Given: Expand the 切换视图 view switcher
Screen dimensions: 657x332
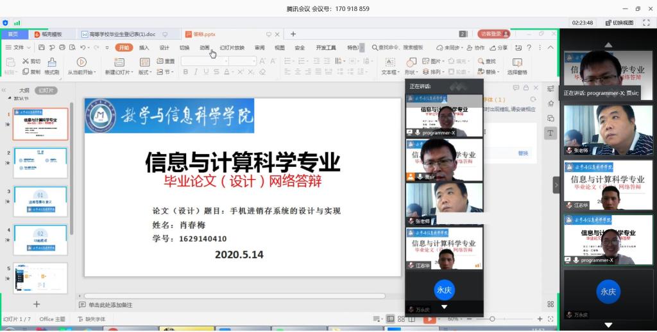Looking at the screenshot, I should (620, 22).
